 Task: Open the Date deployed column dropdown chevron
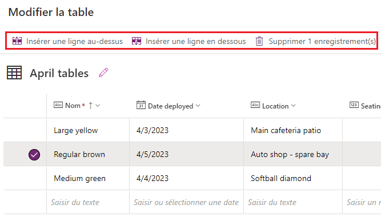(x=198, y=106)
